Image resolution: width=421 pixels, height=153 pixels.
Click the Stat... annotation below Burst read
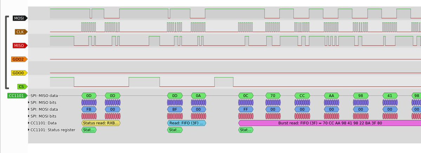point(246,130)
